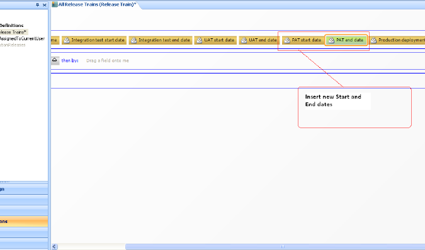The image size is (425, 250).
Task: Click the UAT end date field icon
Action: [x=244, y=40]
